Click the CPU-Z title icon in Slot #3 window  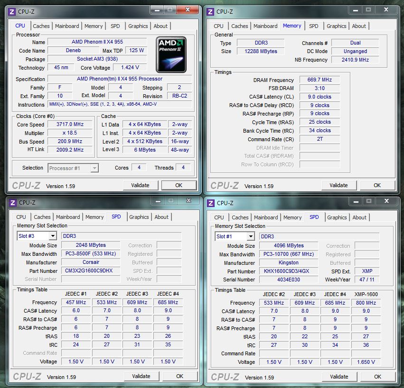(x=13, y=203)
